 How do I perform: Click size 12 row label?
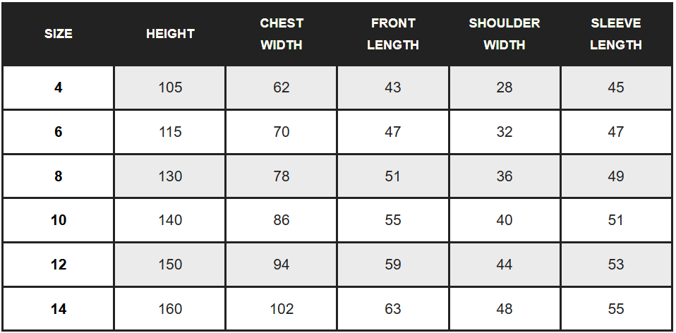click(58, 265)
